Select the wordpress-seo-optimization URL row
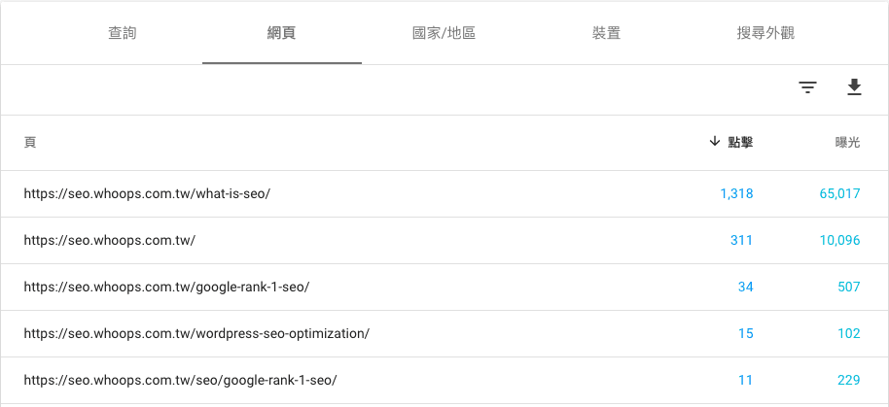The image size is (889, 407). coord(444,333)
